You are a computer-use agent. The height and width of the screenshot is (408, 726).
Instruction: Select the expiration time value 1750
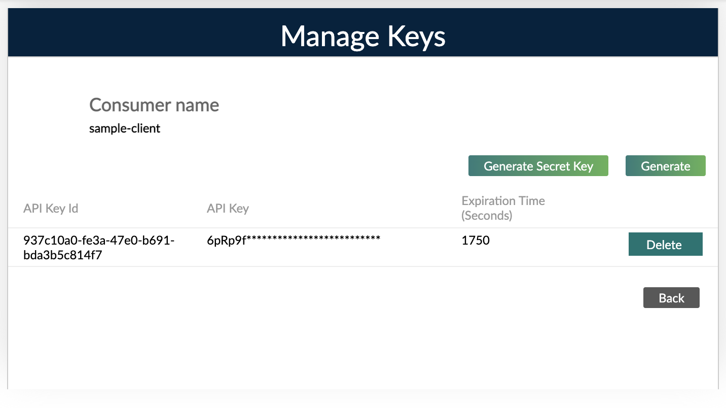(x=476, y=240)
